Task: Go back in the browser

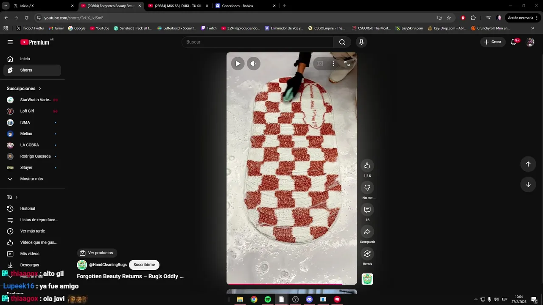Action: 6,18
